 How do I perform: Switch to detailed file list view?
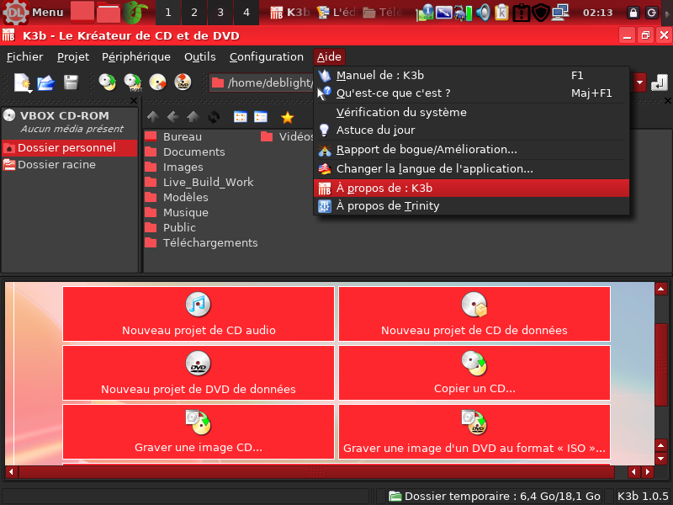[261, 117]
